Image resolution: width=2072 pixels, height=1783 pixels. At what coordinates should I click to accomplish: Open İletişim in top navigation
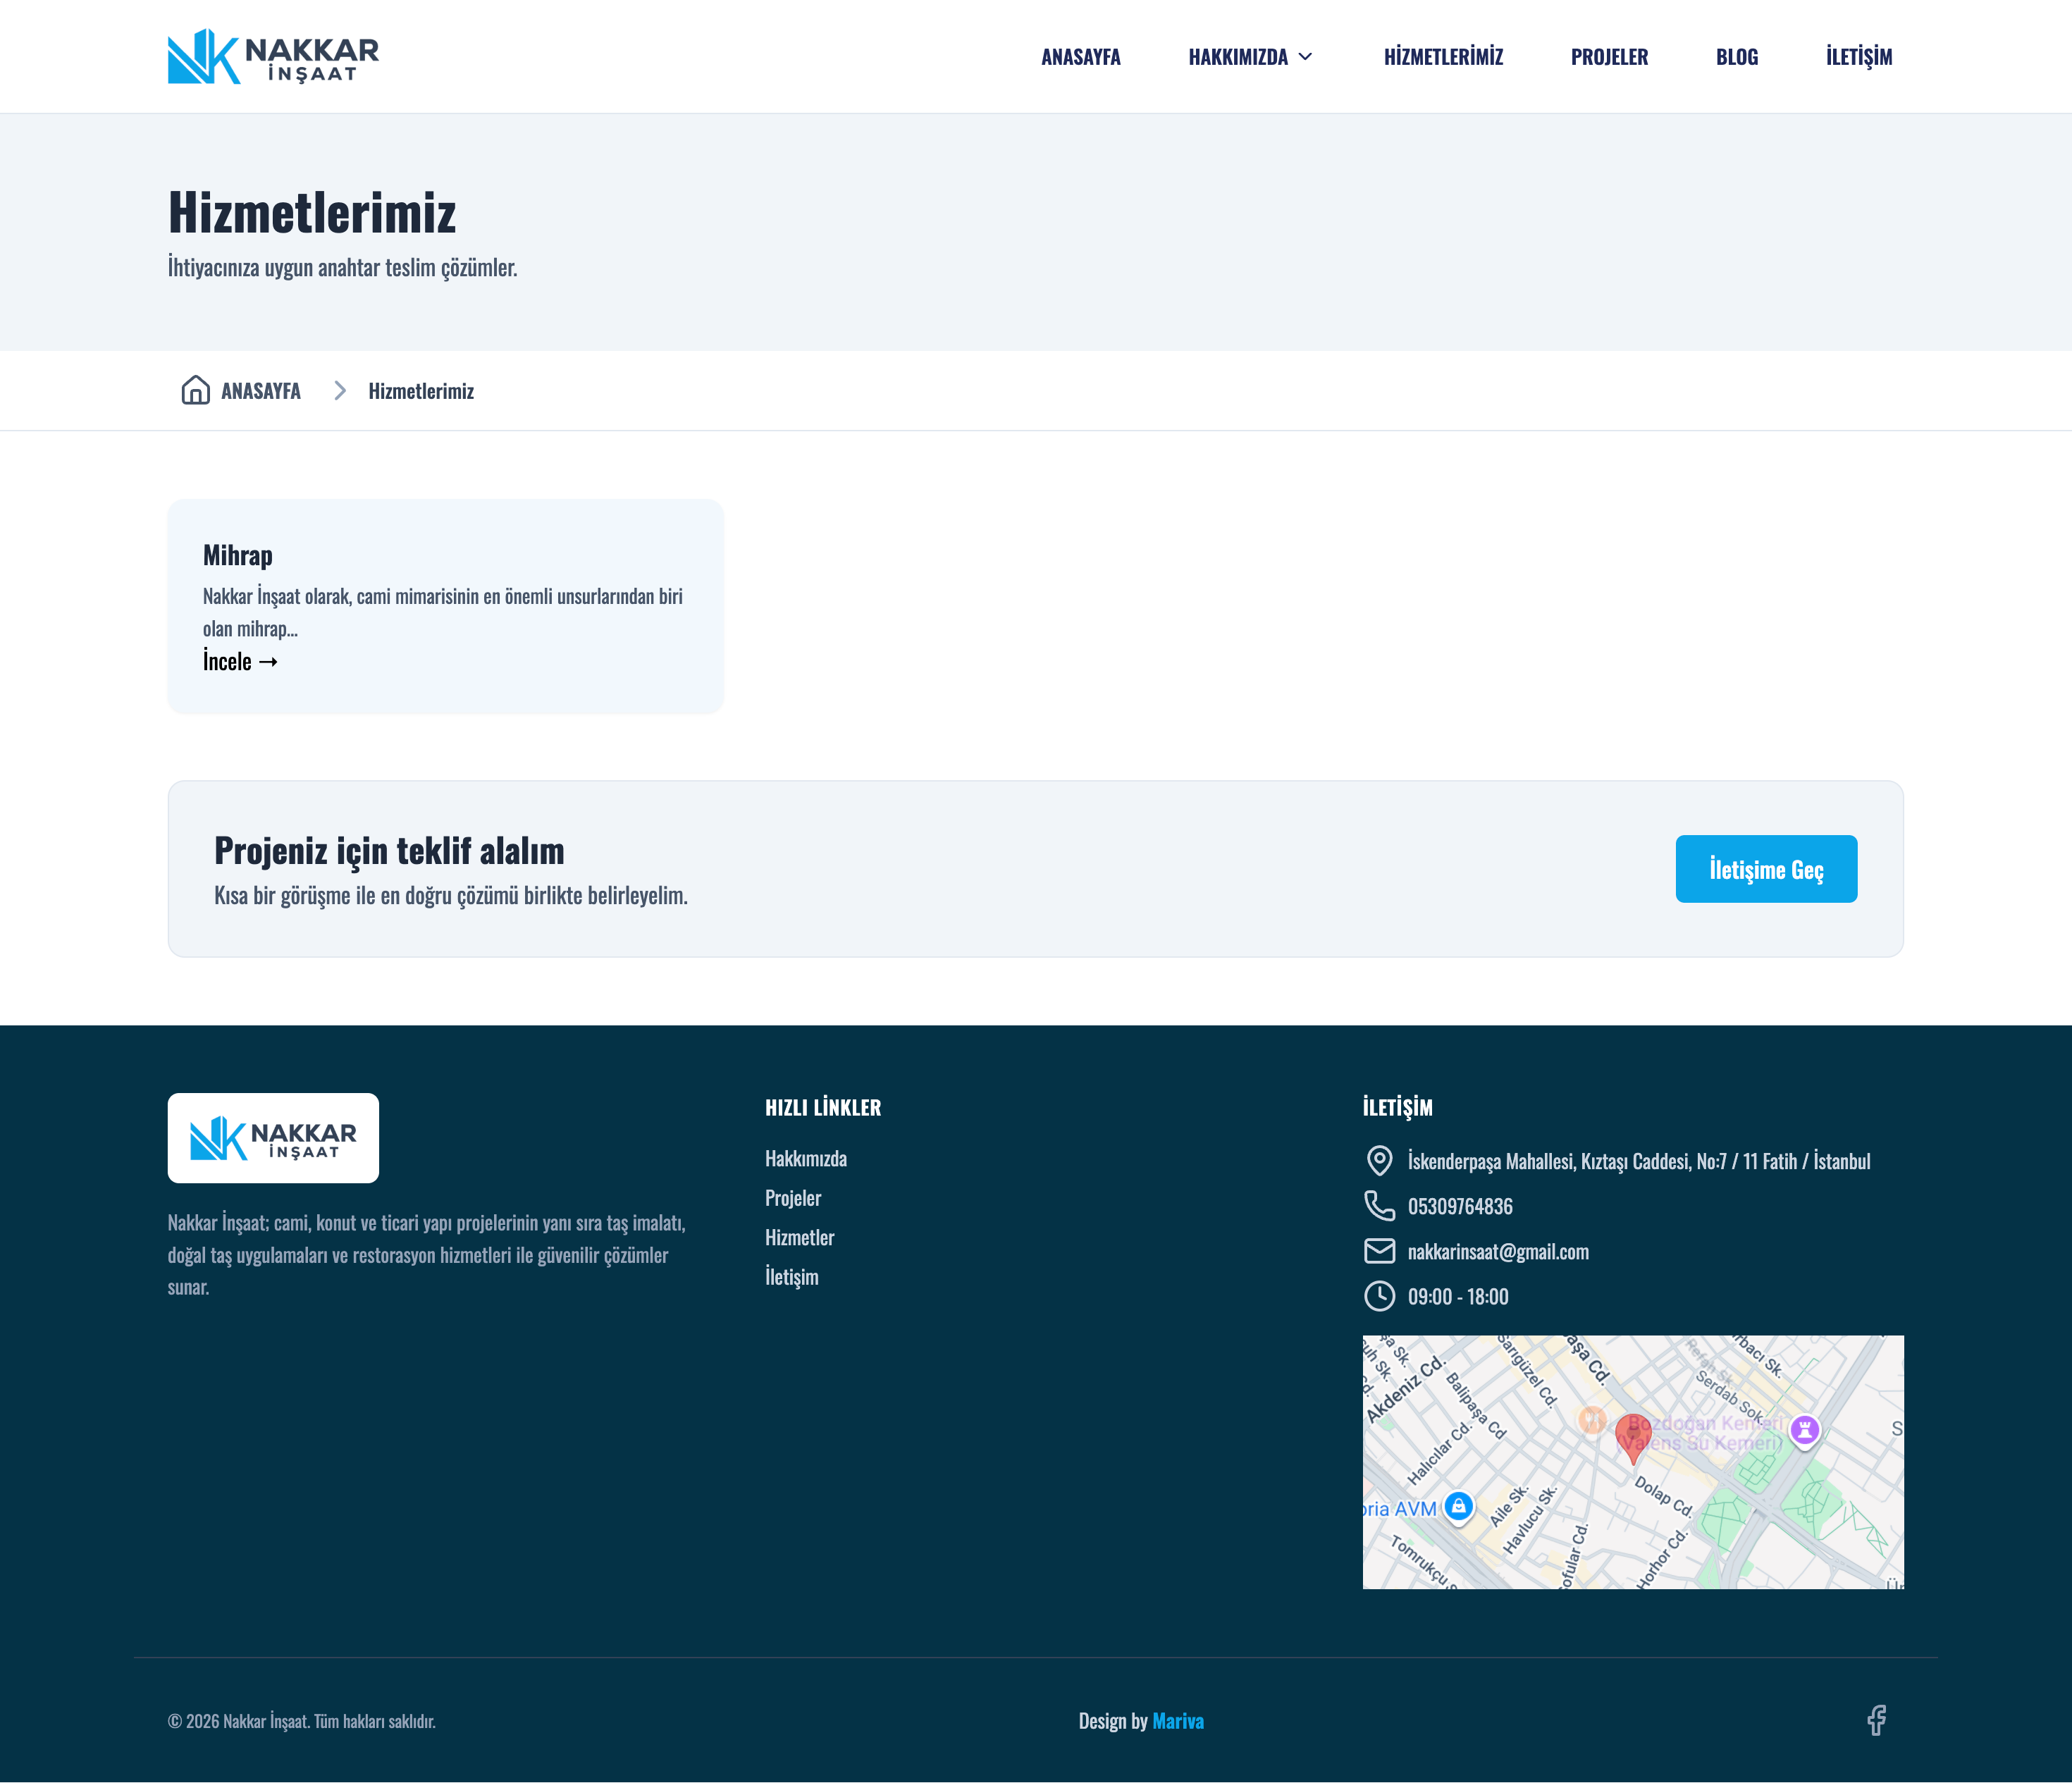tap(1858, 57)
